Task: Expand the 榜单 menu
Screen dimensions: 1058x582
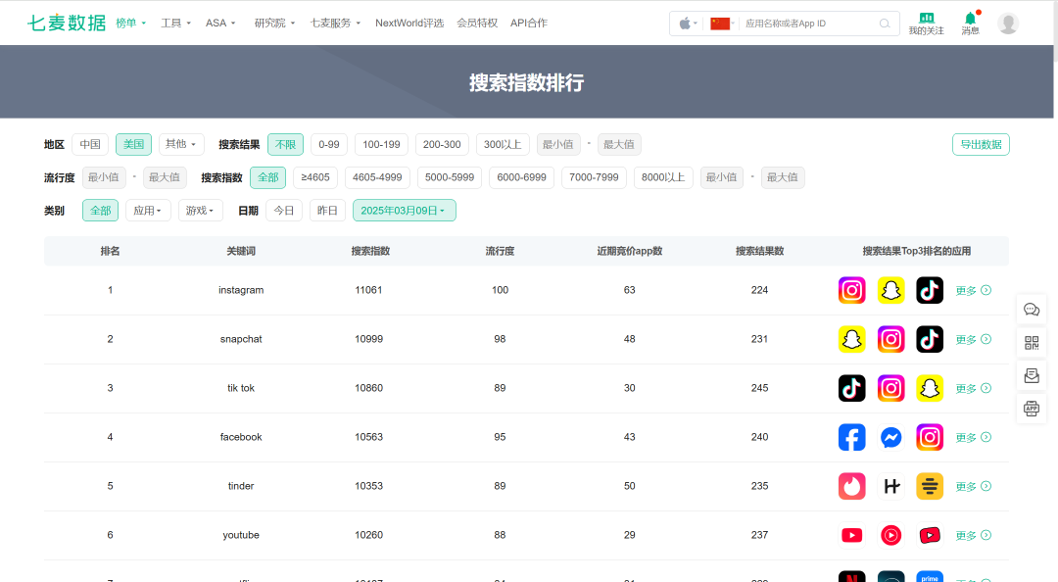Action: [x=131, y=23]
